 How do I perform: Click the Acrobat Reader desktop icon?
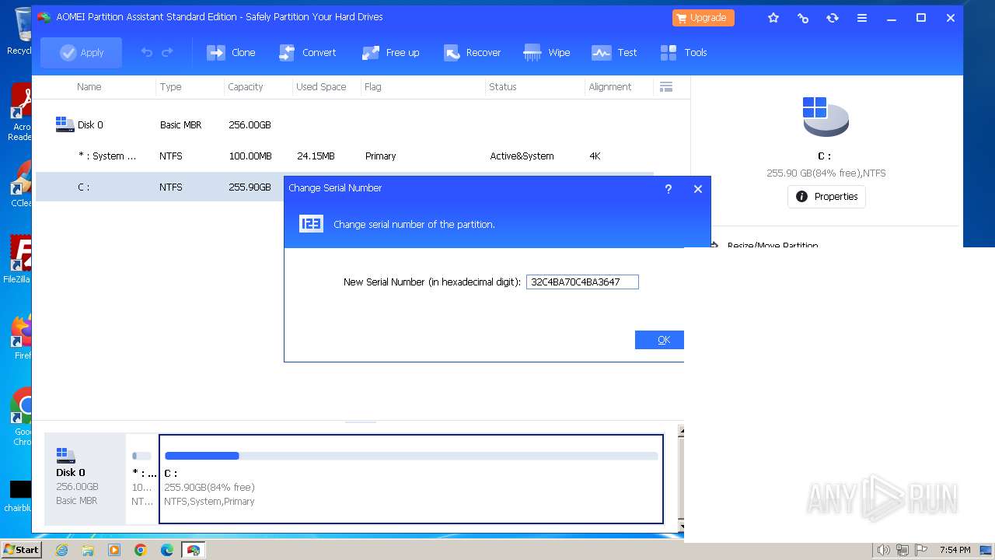pos(21,112)
